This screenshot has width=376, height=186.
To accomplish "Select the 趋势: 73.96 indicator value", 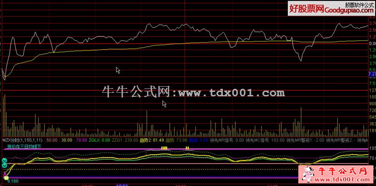I will click(176, 140).
